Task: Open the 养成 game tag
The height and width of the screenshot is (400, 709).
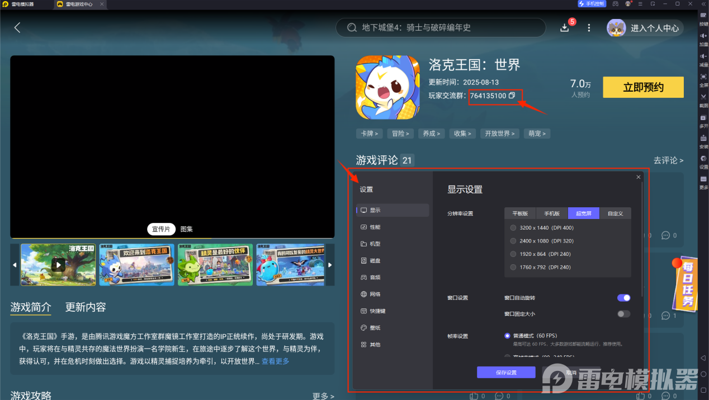Action: (x=432, y=134)
